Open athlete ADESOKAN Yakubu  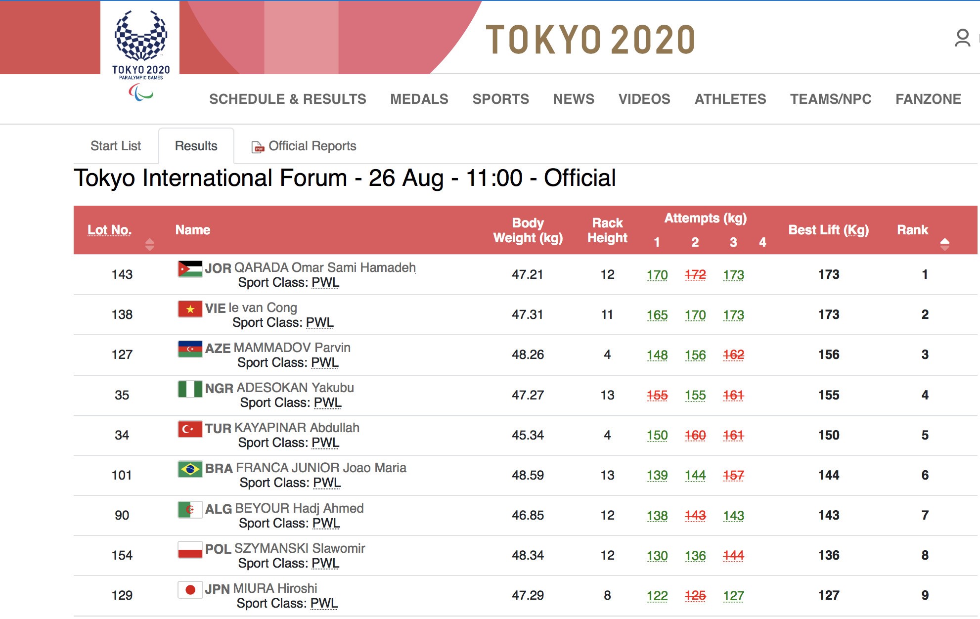click(295, 388)
